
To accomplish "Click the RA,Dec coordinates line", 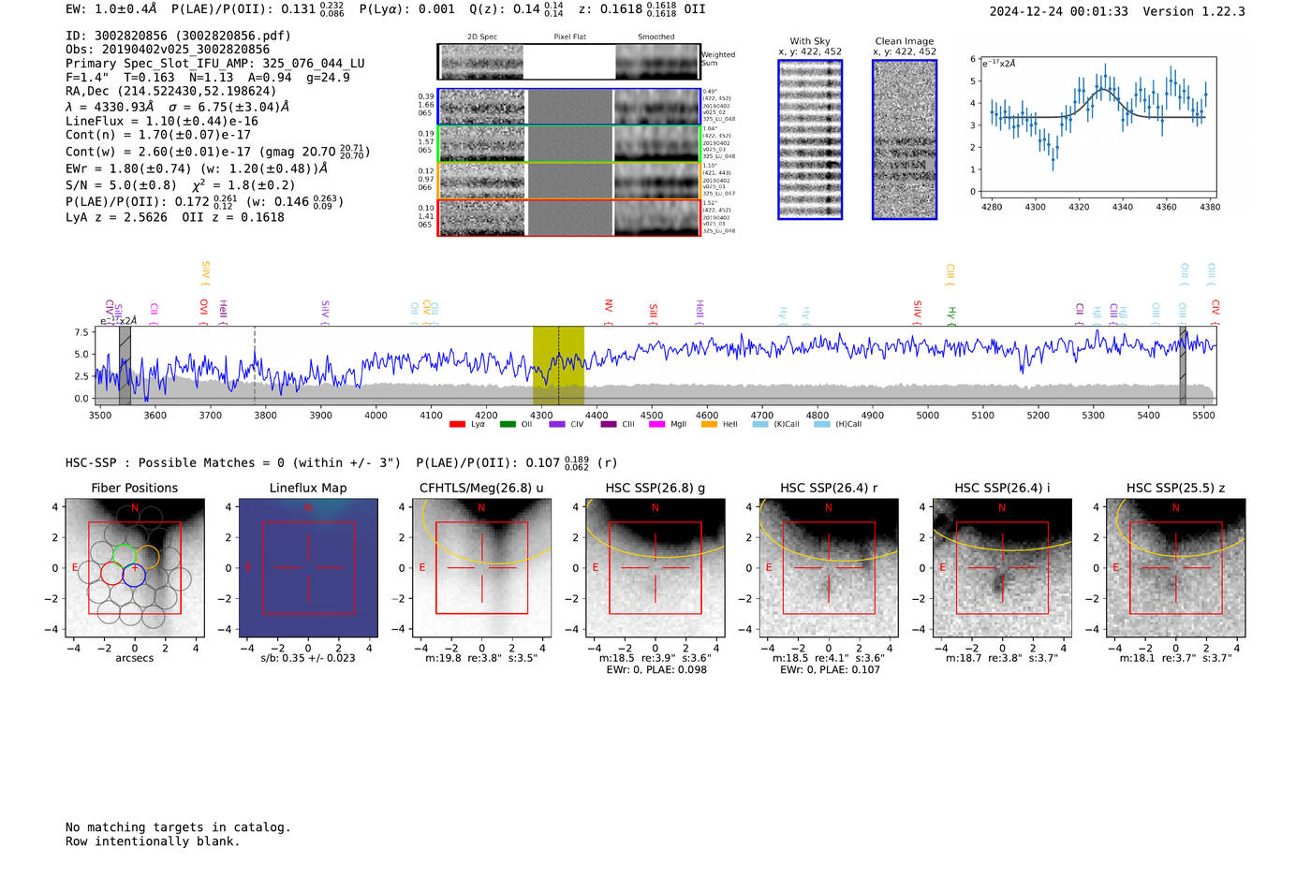I will [x=171, y=91].
